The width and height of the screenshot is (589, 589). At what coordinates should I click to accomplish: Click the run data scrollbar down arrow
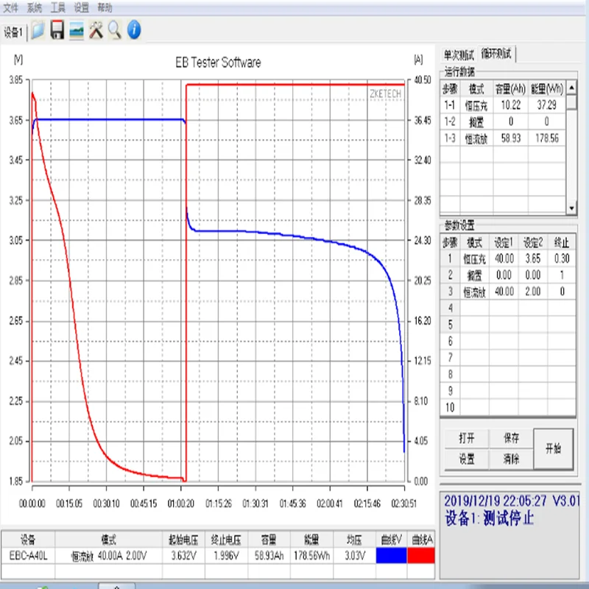click(571, 208)
